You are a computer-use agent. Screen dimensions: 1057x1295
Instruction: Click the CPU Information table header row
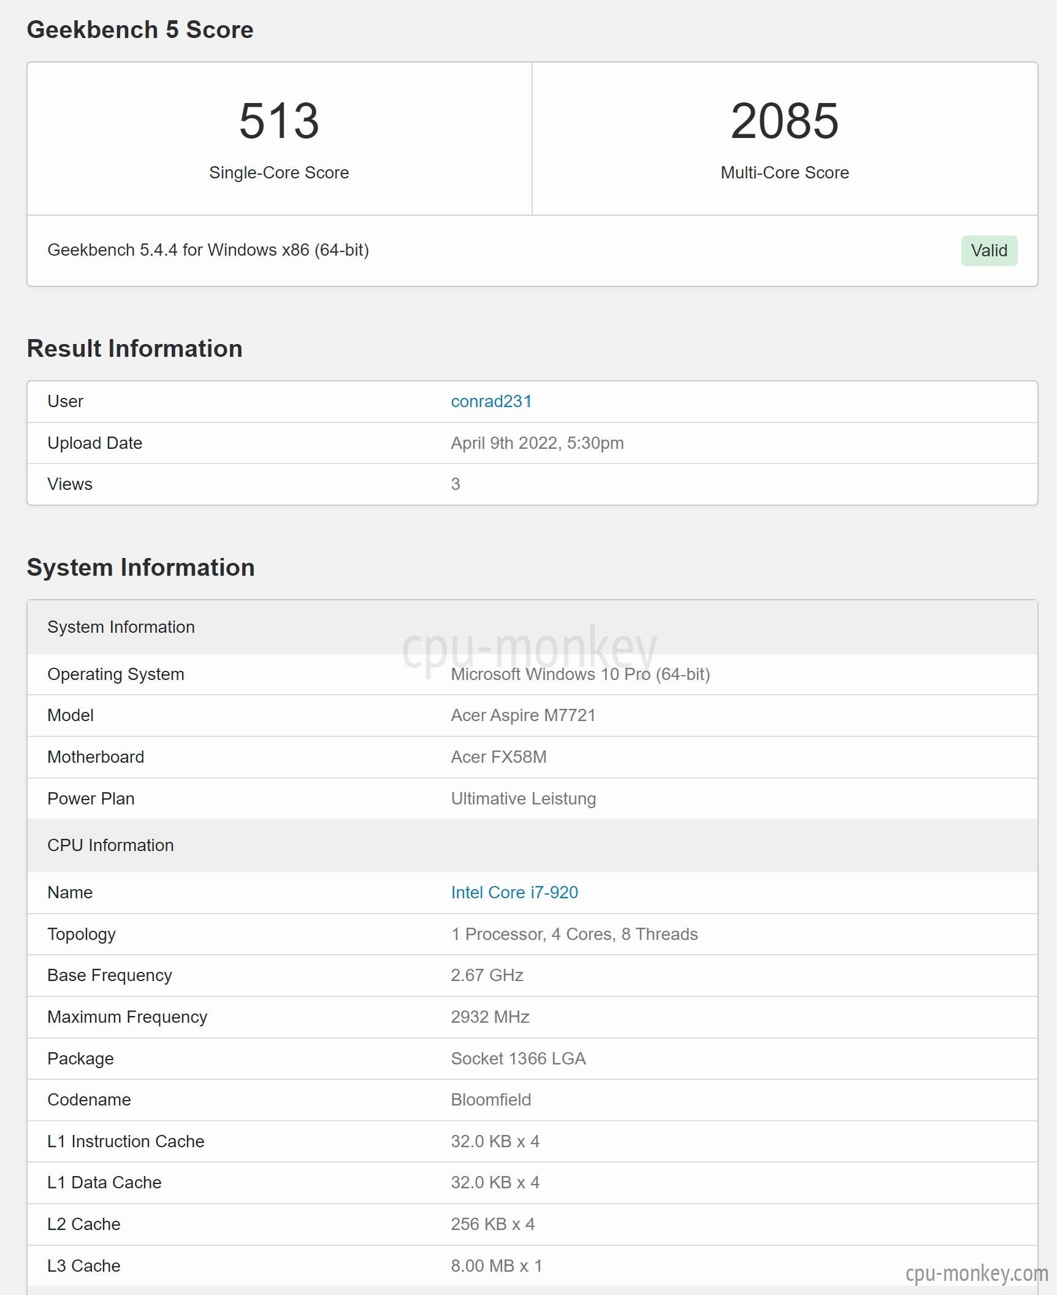[532, 845]
